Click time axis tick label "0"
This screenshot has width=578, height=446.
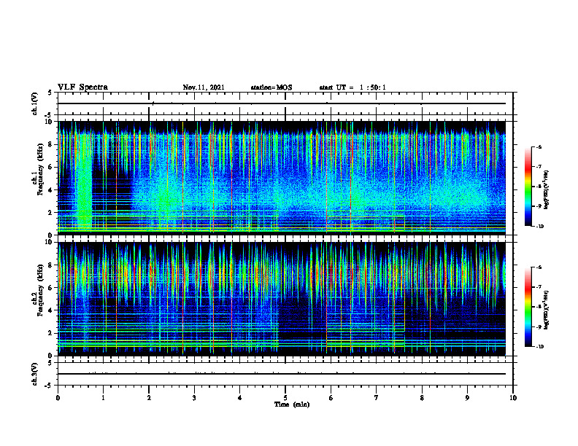click(58, 398)
